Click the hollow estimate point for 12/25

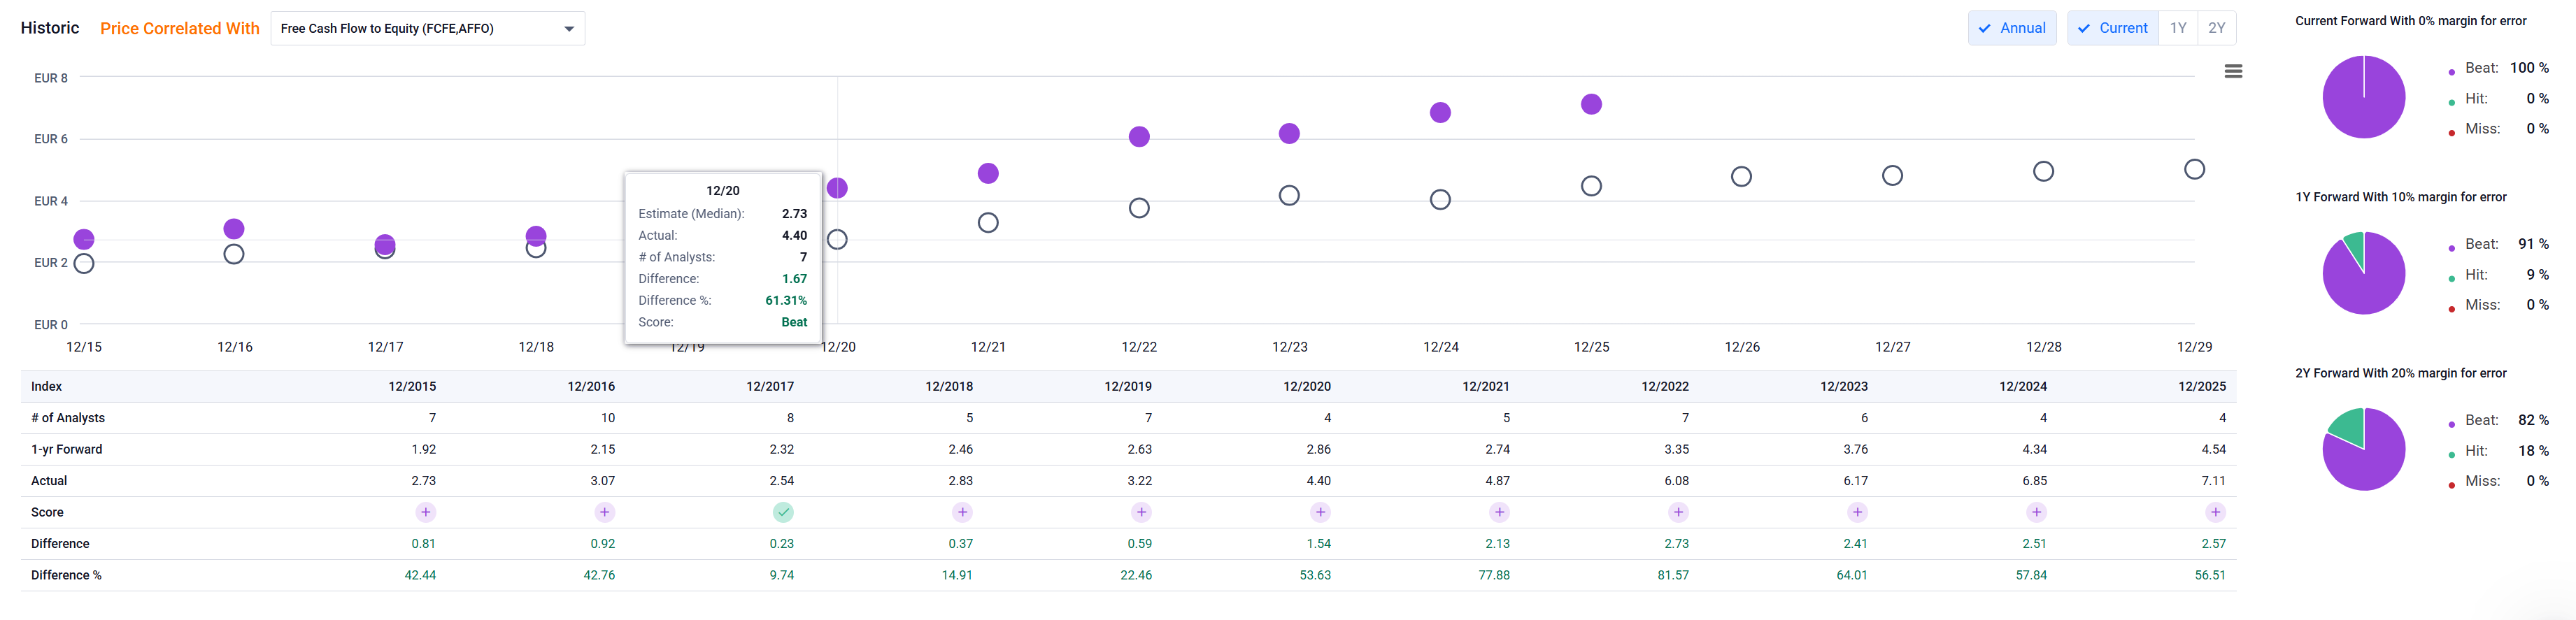1592,186
